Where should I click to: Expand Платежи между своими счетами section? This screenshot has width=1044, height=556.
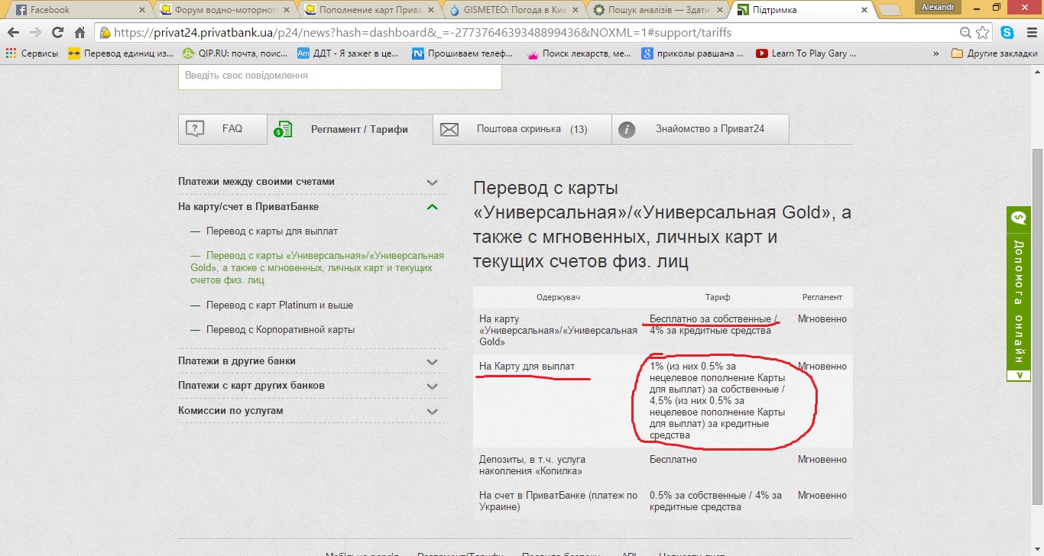[x=432, y=183]
